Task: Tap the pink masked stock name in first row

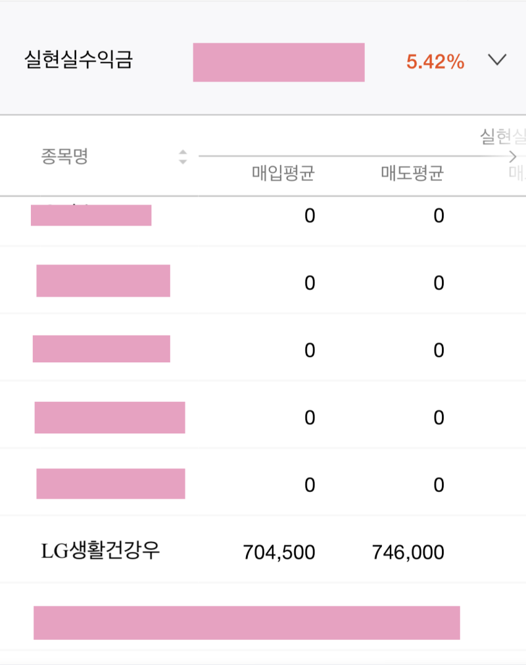Action: (x=91, y=214)
